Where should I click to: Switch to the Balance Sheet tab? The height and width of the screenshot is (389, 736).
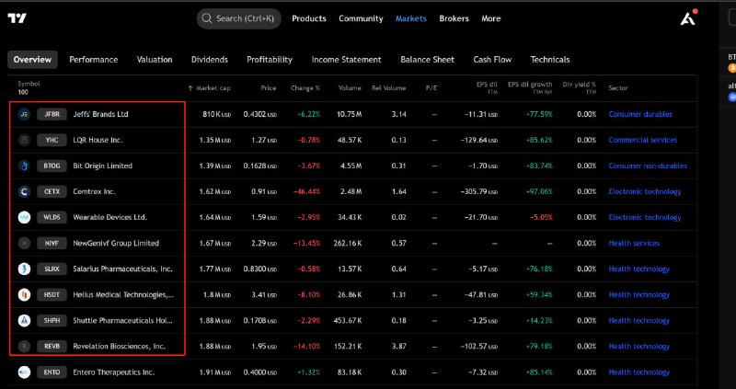point(427,60)
